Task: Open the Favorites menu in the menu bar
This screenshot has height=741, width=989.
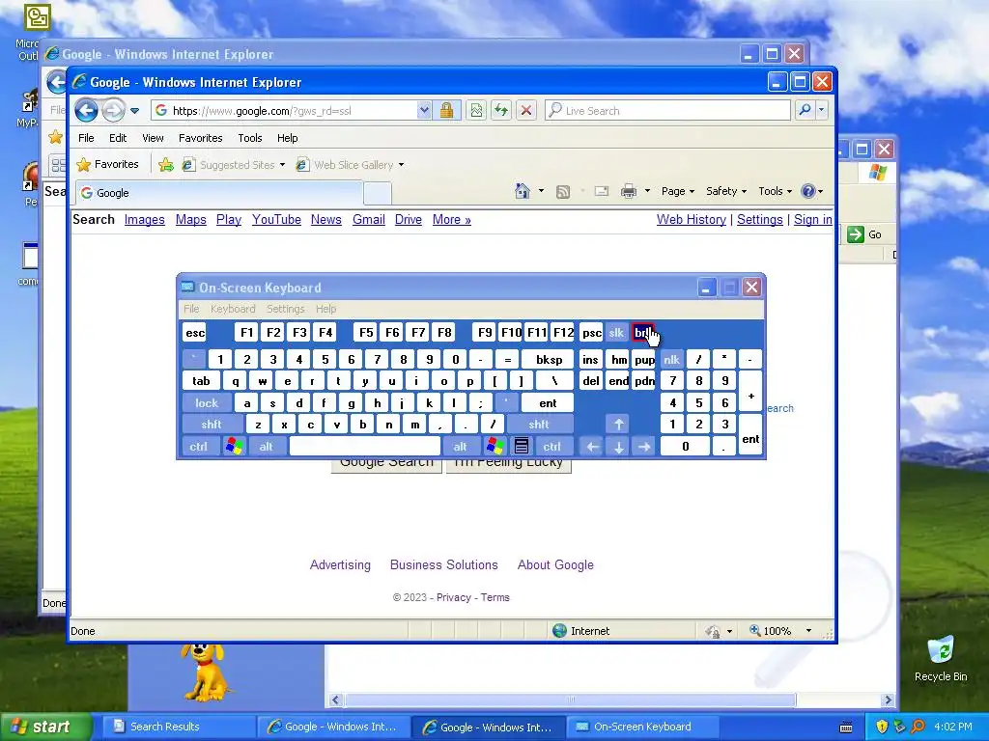Action: pos(201,138)
